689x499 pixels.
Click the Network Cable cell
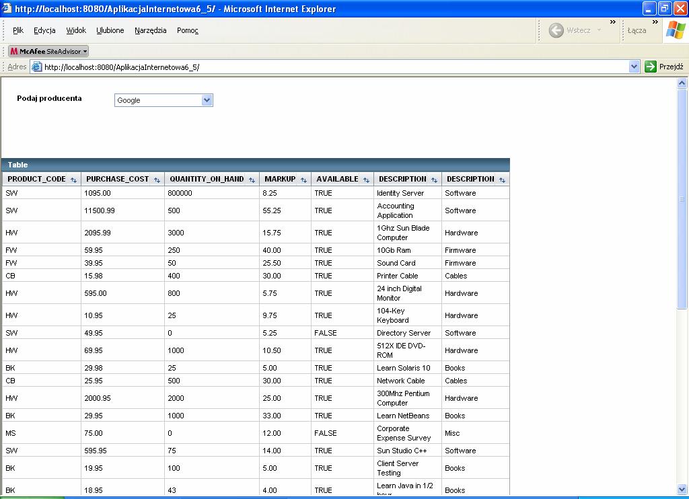pos(407,381)
